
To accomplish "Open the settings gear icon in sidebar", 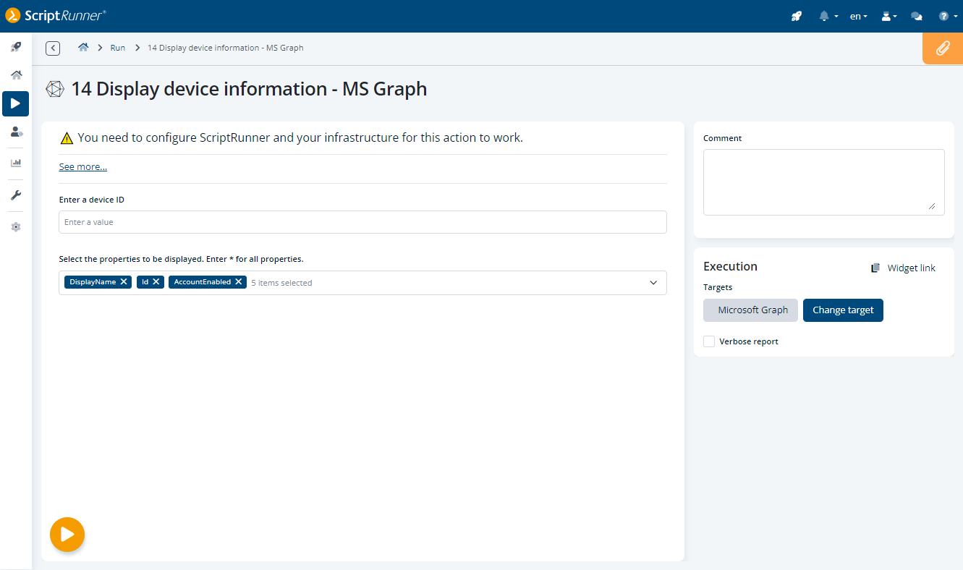I will (16, 227).
